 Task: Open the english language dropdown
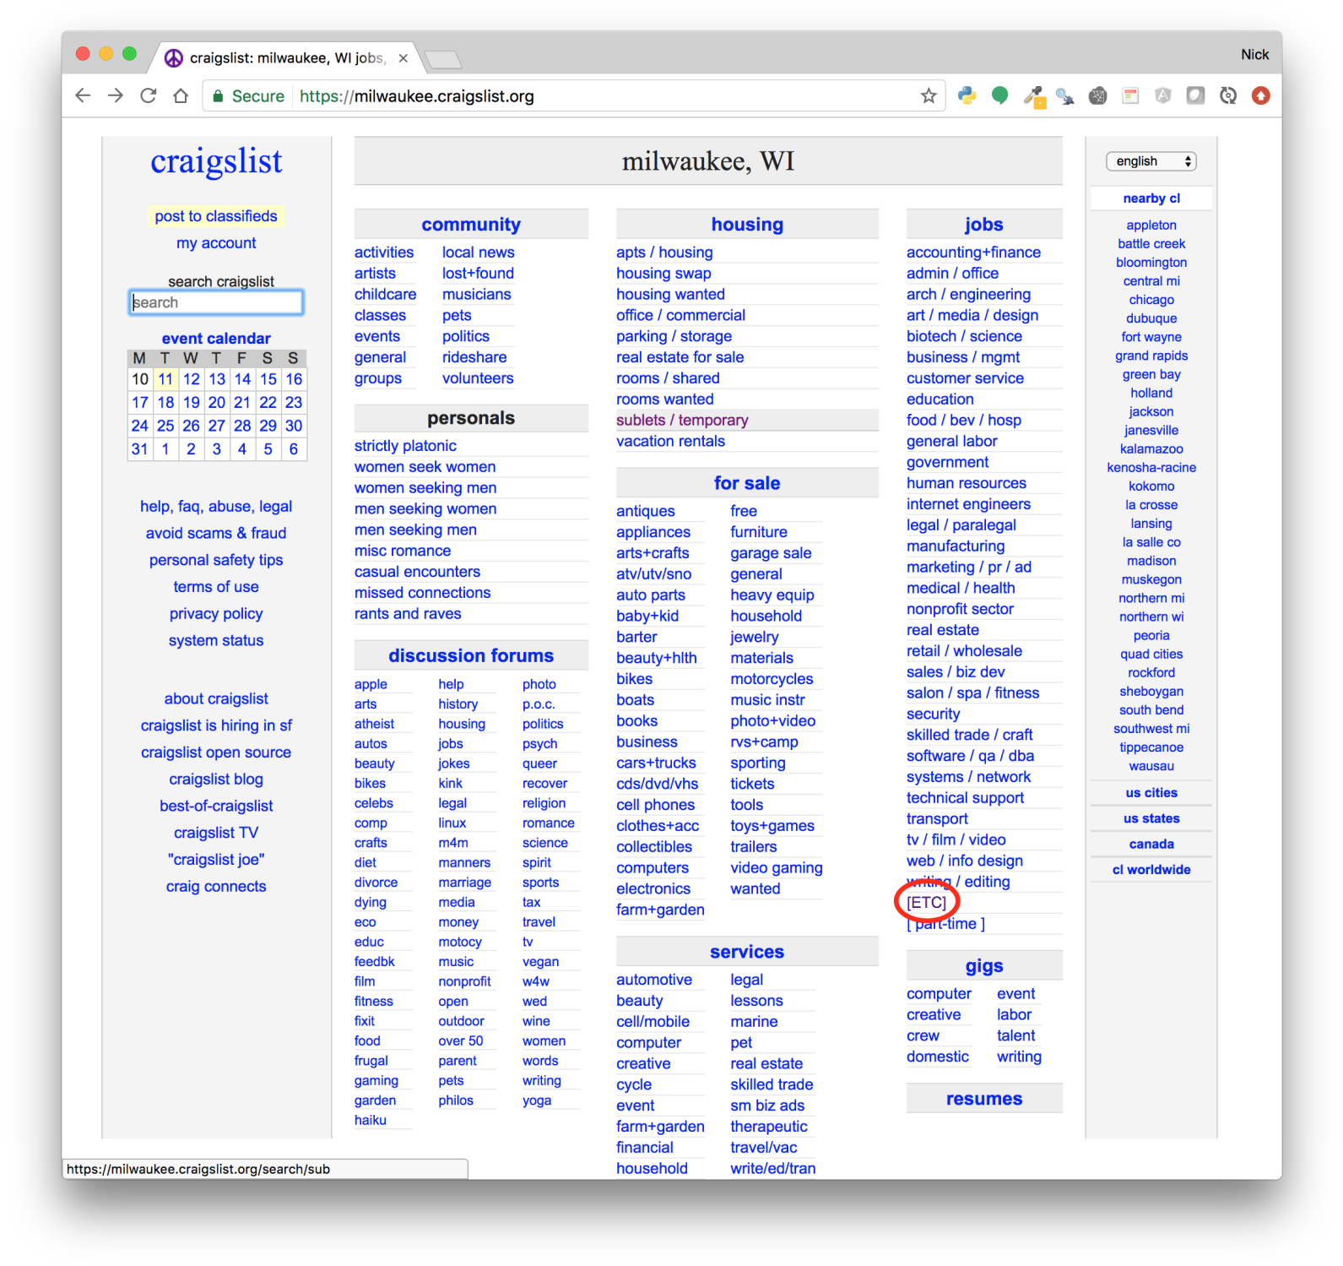pyautogui.click(x=1151, y=161)
